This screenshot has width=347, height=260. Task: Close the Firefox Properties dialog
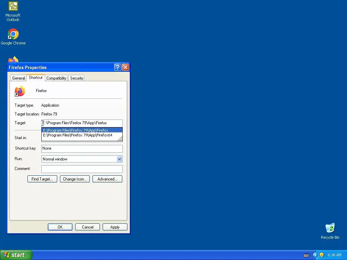(x=125, y=67)
